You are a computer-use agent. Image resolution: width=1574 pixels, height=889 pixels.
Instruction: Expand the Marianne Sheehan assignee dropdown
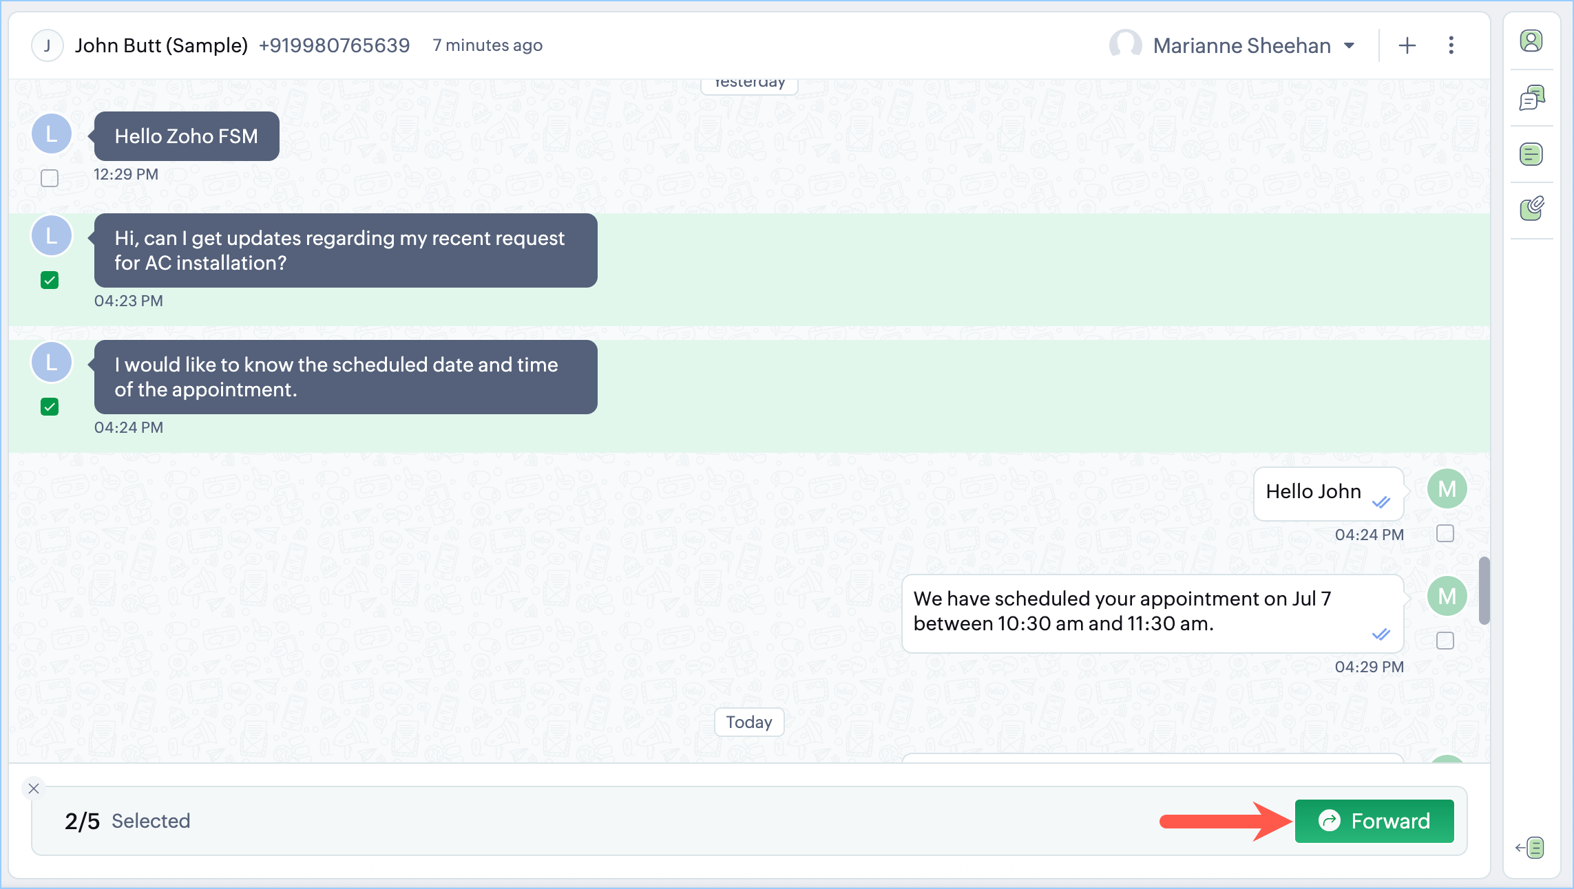coord(1350,45)
